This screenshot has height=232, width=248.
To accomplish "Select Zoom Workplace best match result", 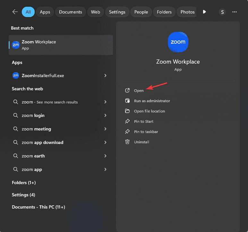I will [x=61, y=45].
